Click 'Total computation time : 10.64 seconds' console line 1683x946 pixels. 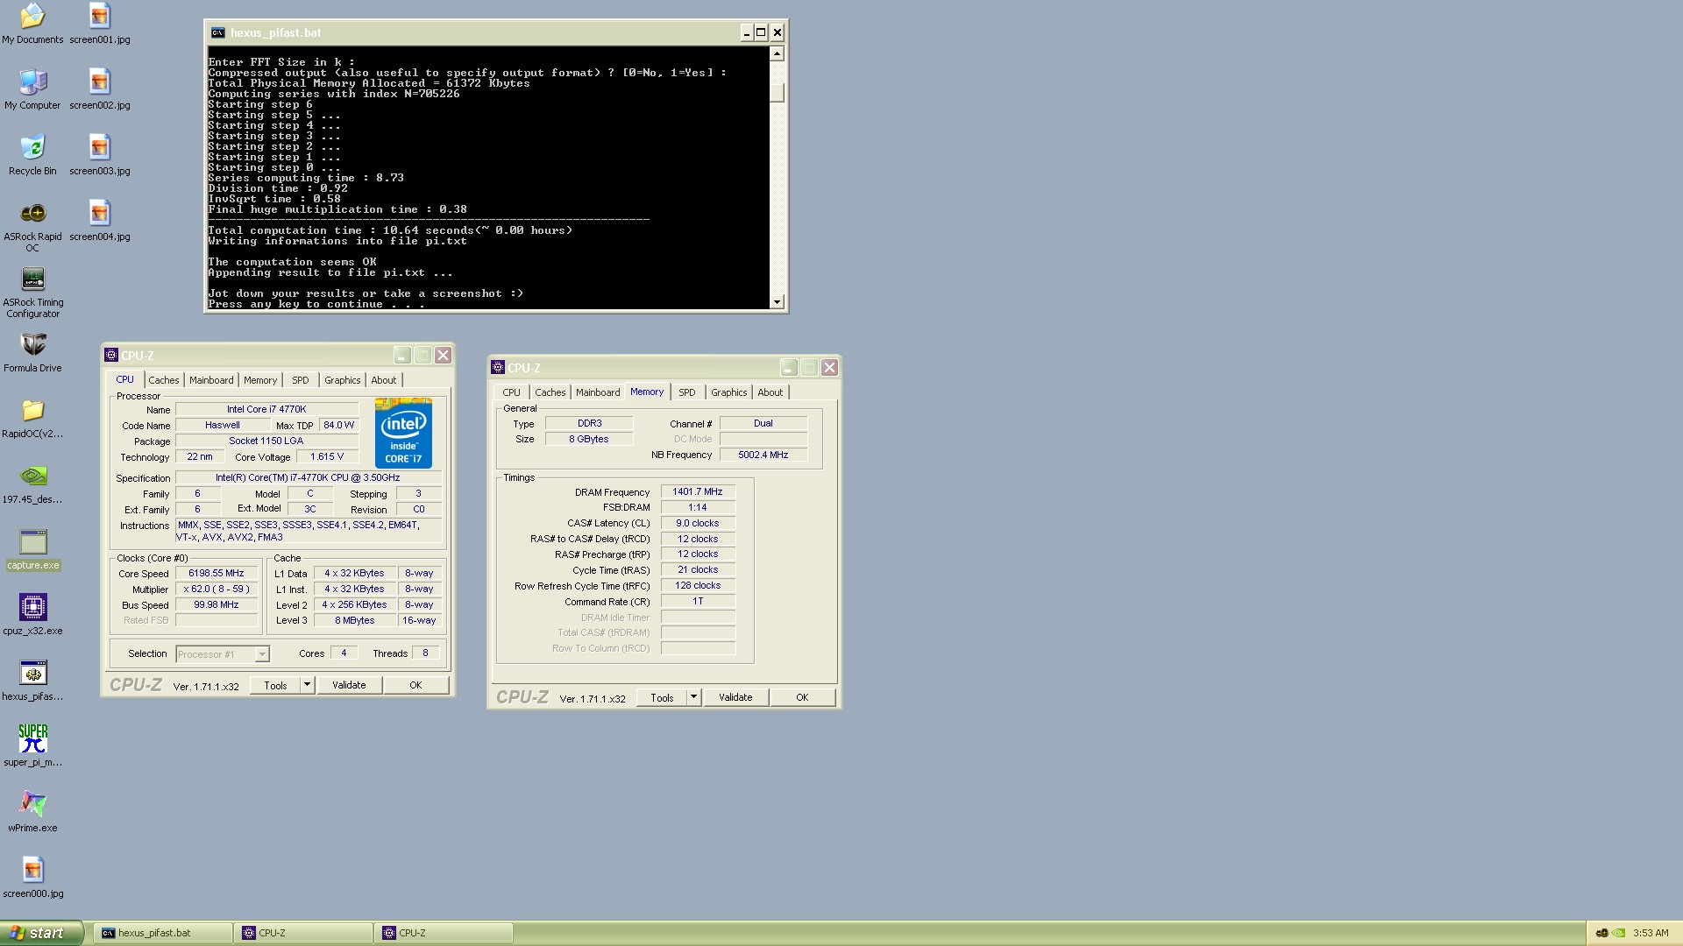tap(390, 230)
